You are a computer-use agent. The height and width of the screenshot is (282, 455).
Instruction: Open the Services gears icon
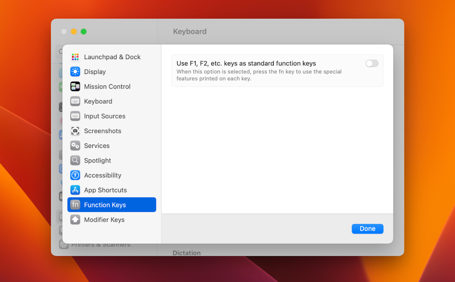pyautogui.click(x=75, y=145)
